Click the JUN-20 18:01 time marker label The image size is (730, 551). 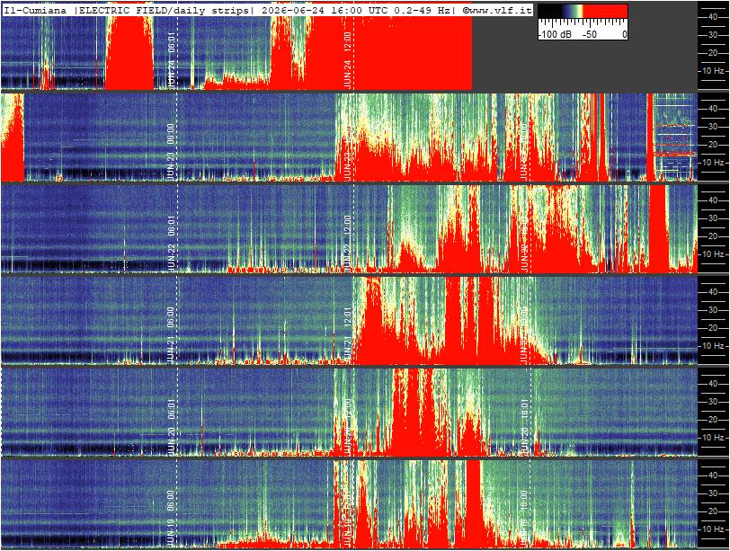[x=525, y=426]
